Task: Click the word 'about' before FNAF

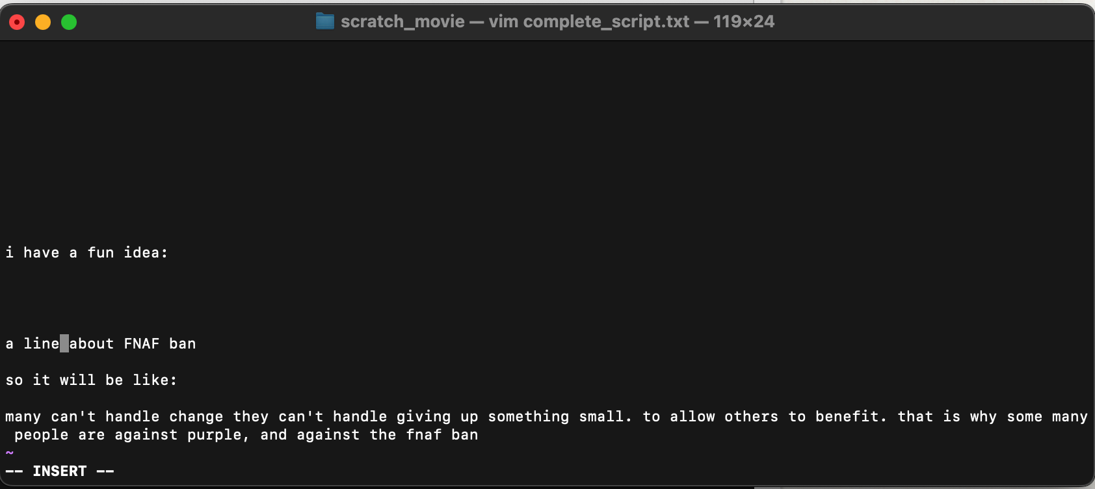Action: (91, 343)
